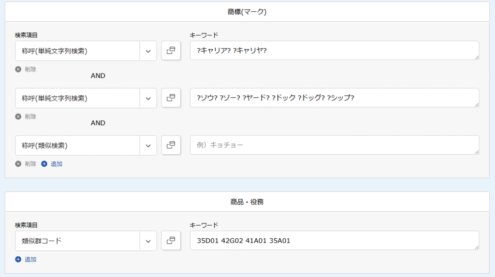Click delete X icon under 称呼(類似検索) row
The image size is (495, 277).
pyautogui.click(x=18, y=163)
